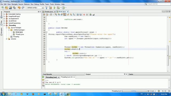Expand the SocketProgramming project node
This screenshot has width=171, height=96.
coord(4,23)
